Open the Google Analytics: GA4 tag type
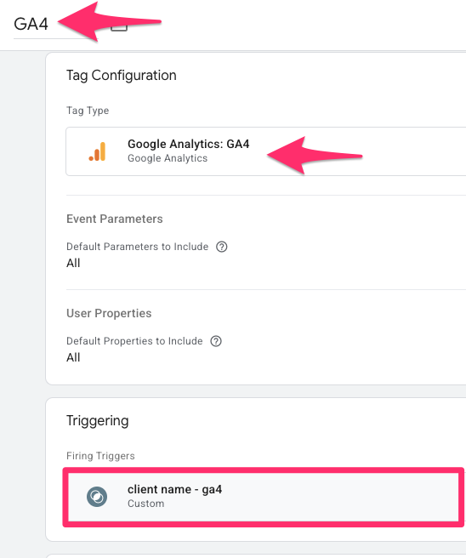 (x=266, y=151)
